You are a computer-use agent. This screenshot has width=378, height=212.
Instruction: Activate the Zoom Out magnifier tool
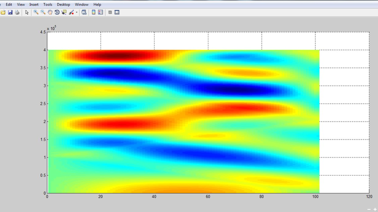tap(43, 12)
